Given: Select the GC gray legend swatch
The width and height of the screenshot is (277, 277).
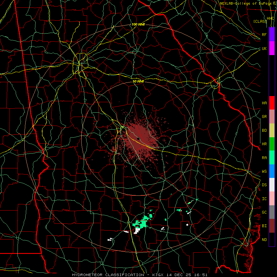Looking at the screenshot, I should coord(272,212).
